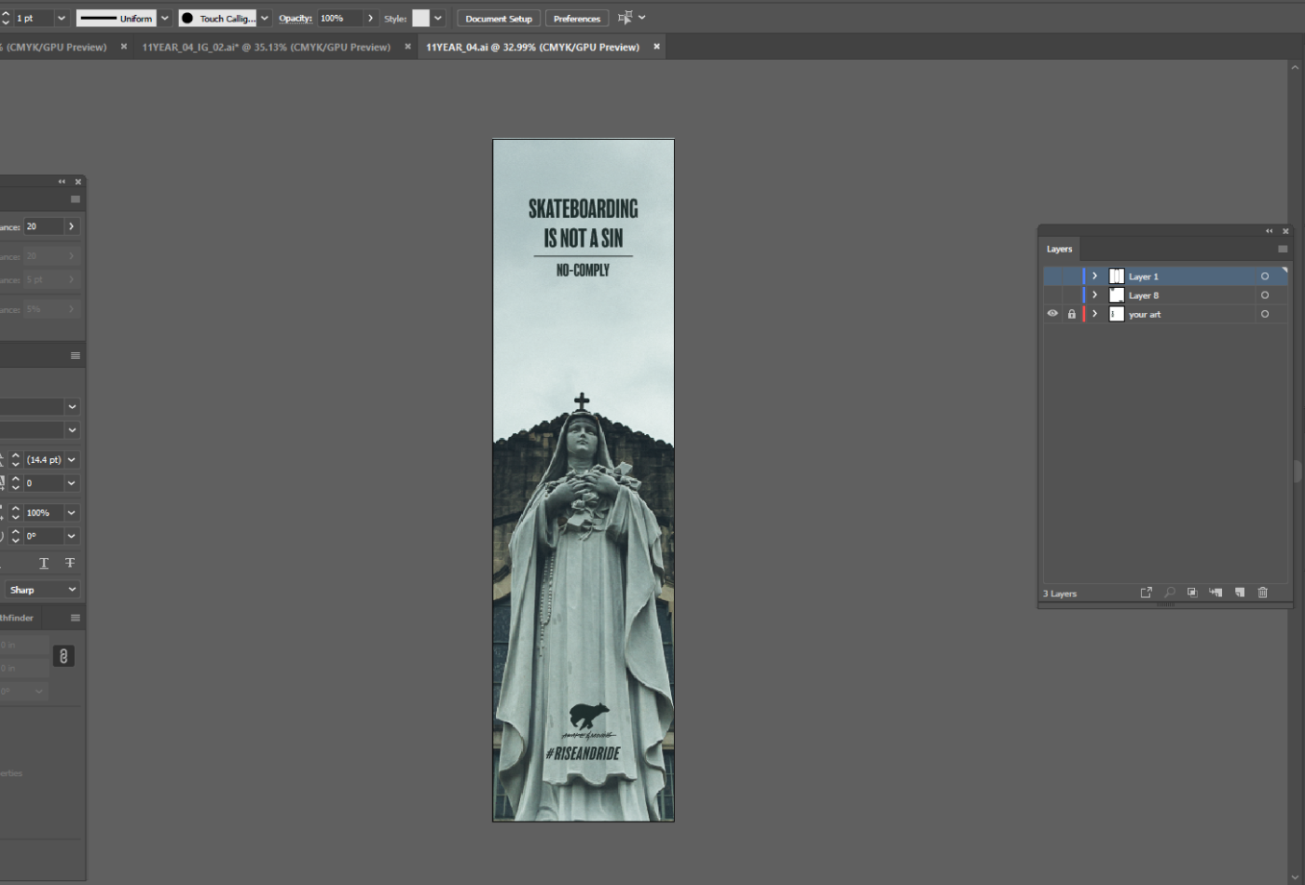
Task: Open the Style dropdown arrow
Action: pyautogui.click(x=438, y=18)
